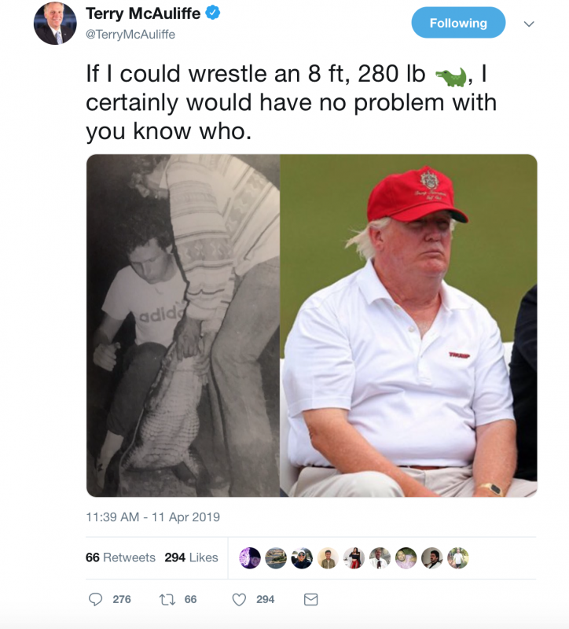Open the red cap photo

409,326
